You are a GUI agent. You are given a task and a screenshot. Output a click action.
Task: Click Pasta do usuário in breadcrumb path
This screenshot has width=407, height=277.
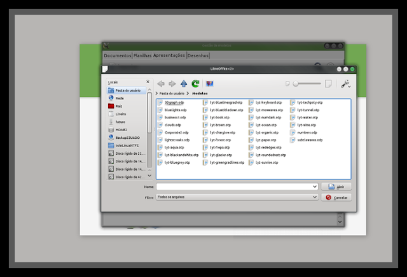pyautogui.click(x=172, y=93)
